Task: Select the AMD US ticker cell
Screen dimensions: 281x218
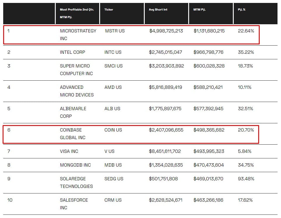Action: [113, 87]
